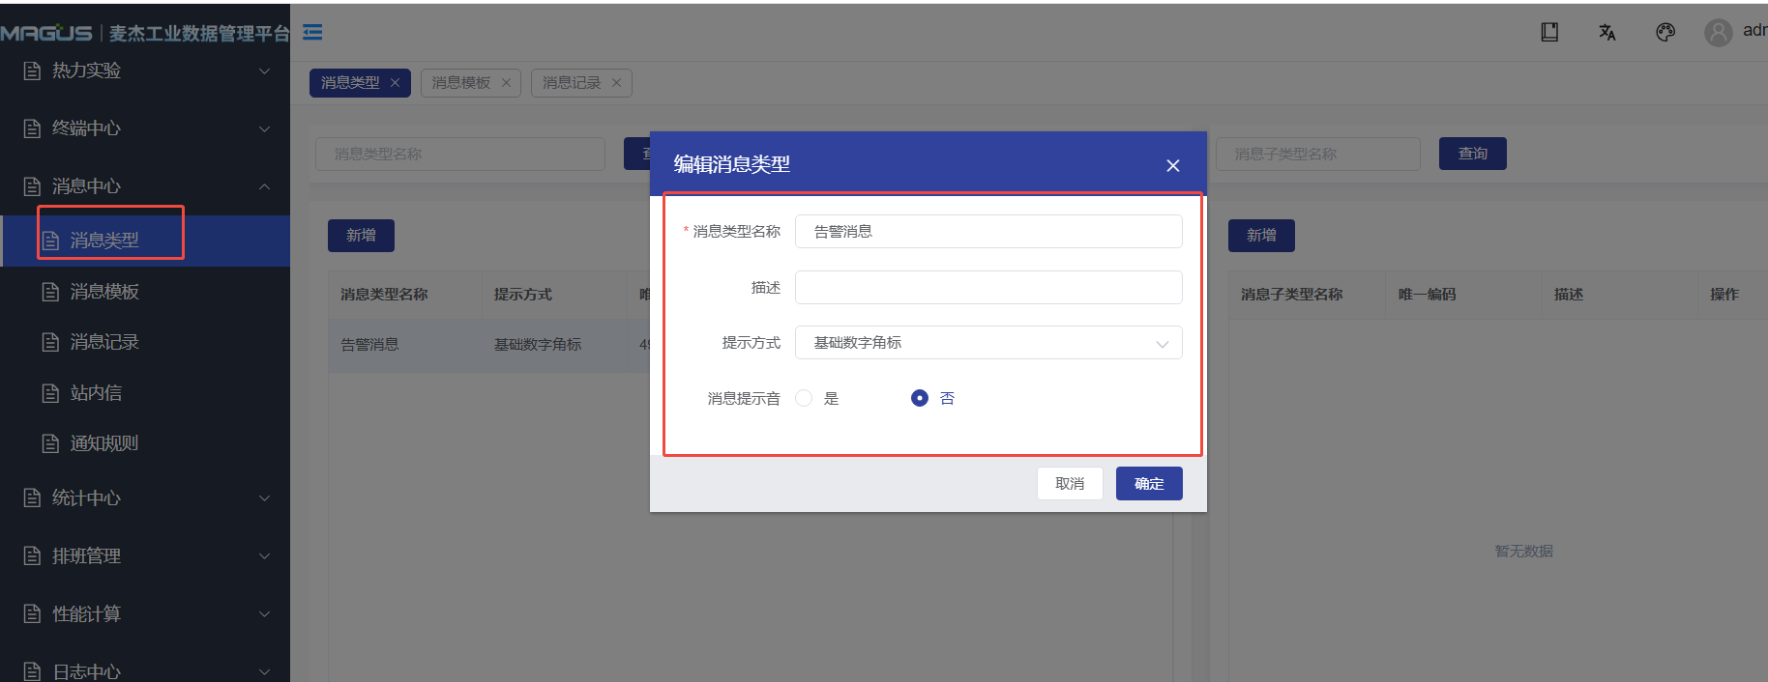
Task: Open the theme palette icon
Action: tap(1665, 32)
